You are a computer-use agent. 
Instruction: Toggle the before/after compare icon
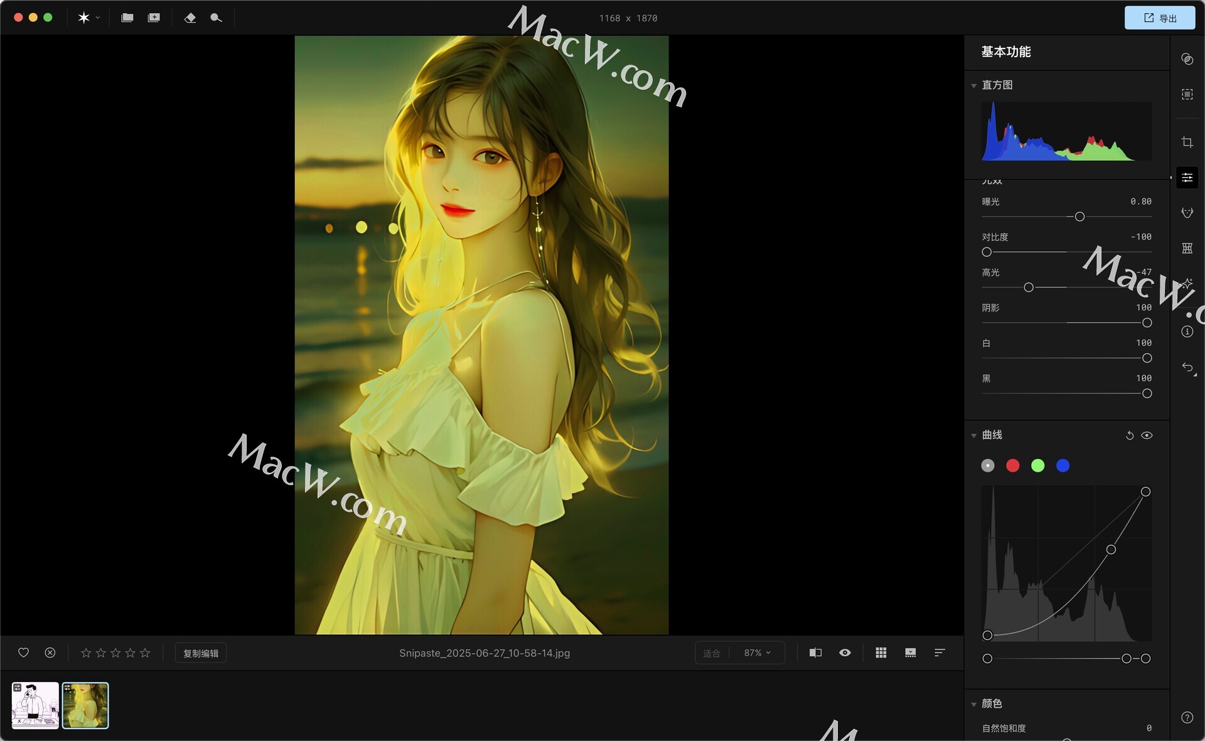(815, 652)
